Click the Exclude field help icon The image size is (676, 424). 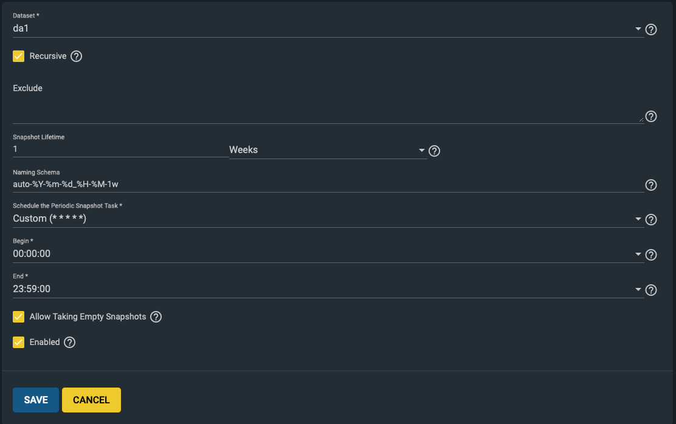point(650,117)
